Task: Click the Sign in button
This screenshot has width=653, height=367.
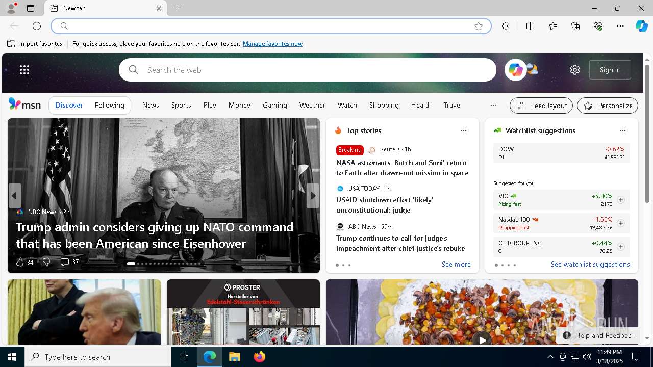Action: point(610,70)
